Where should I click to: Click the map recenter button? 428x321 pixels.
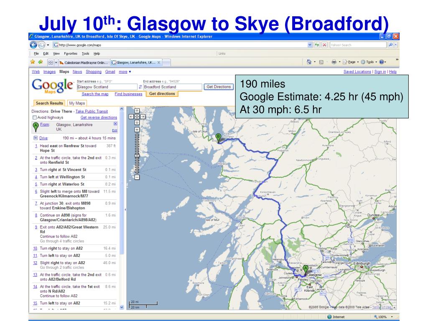[137, 117]
